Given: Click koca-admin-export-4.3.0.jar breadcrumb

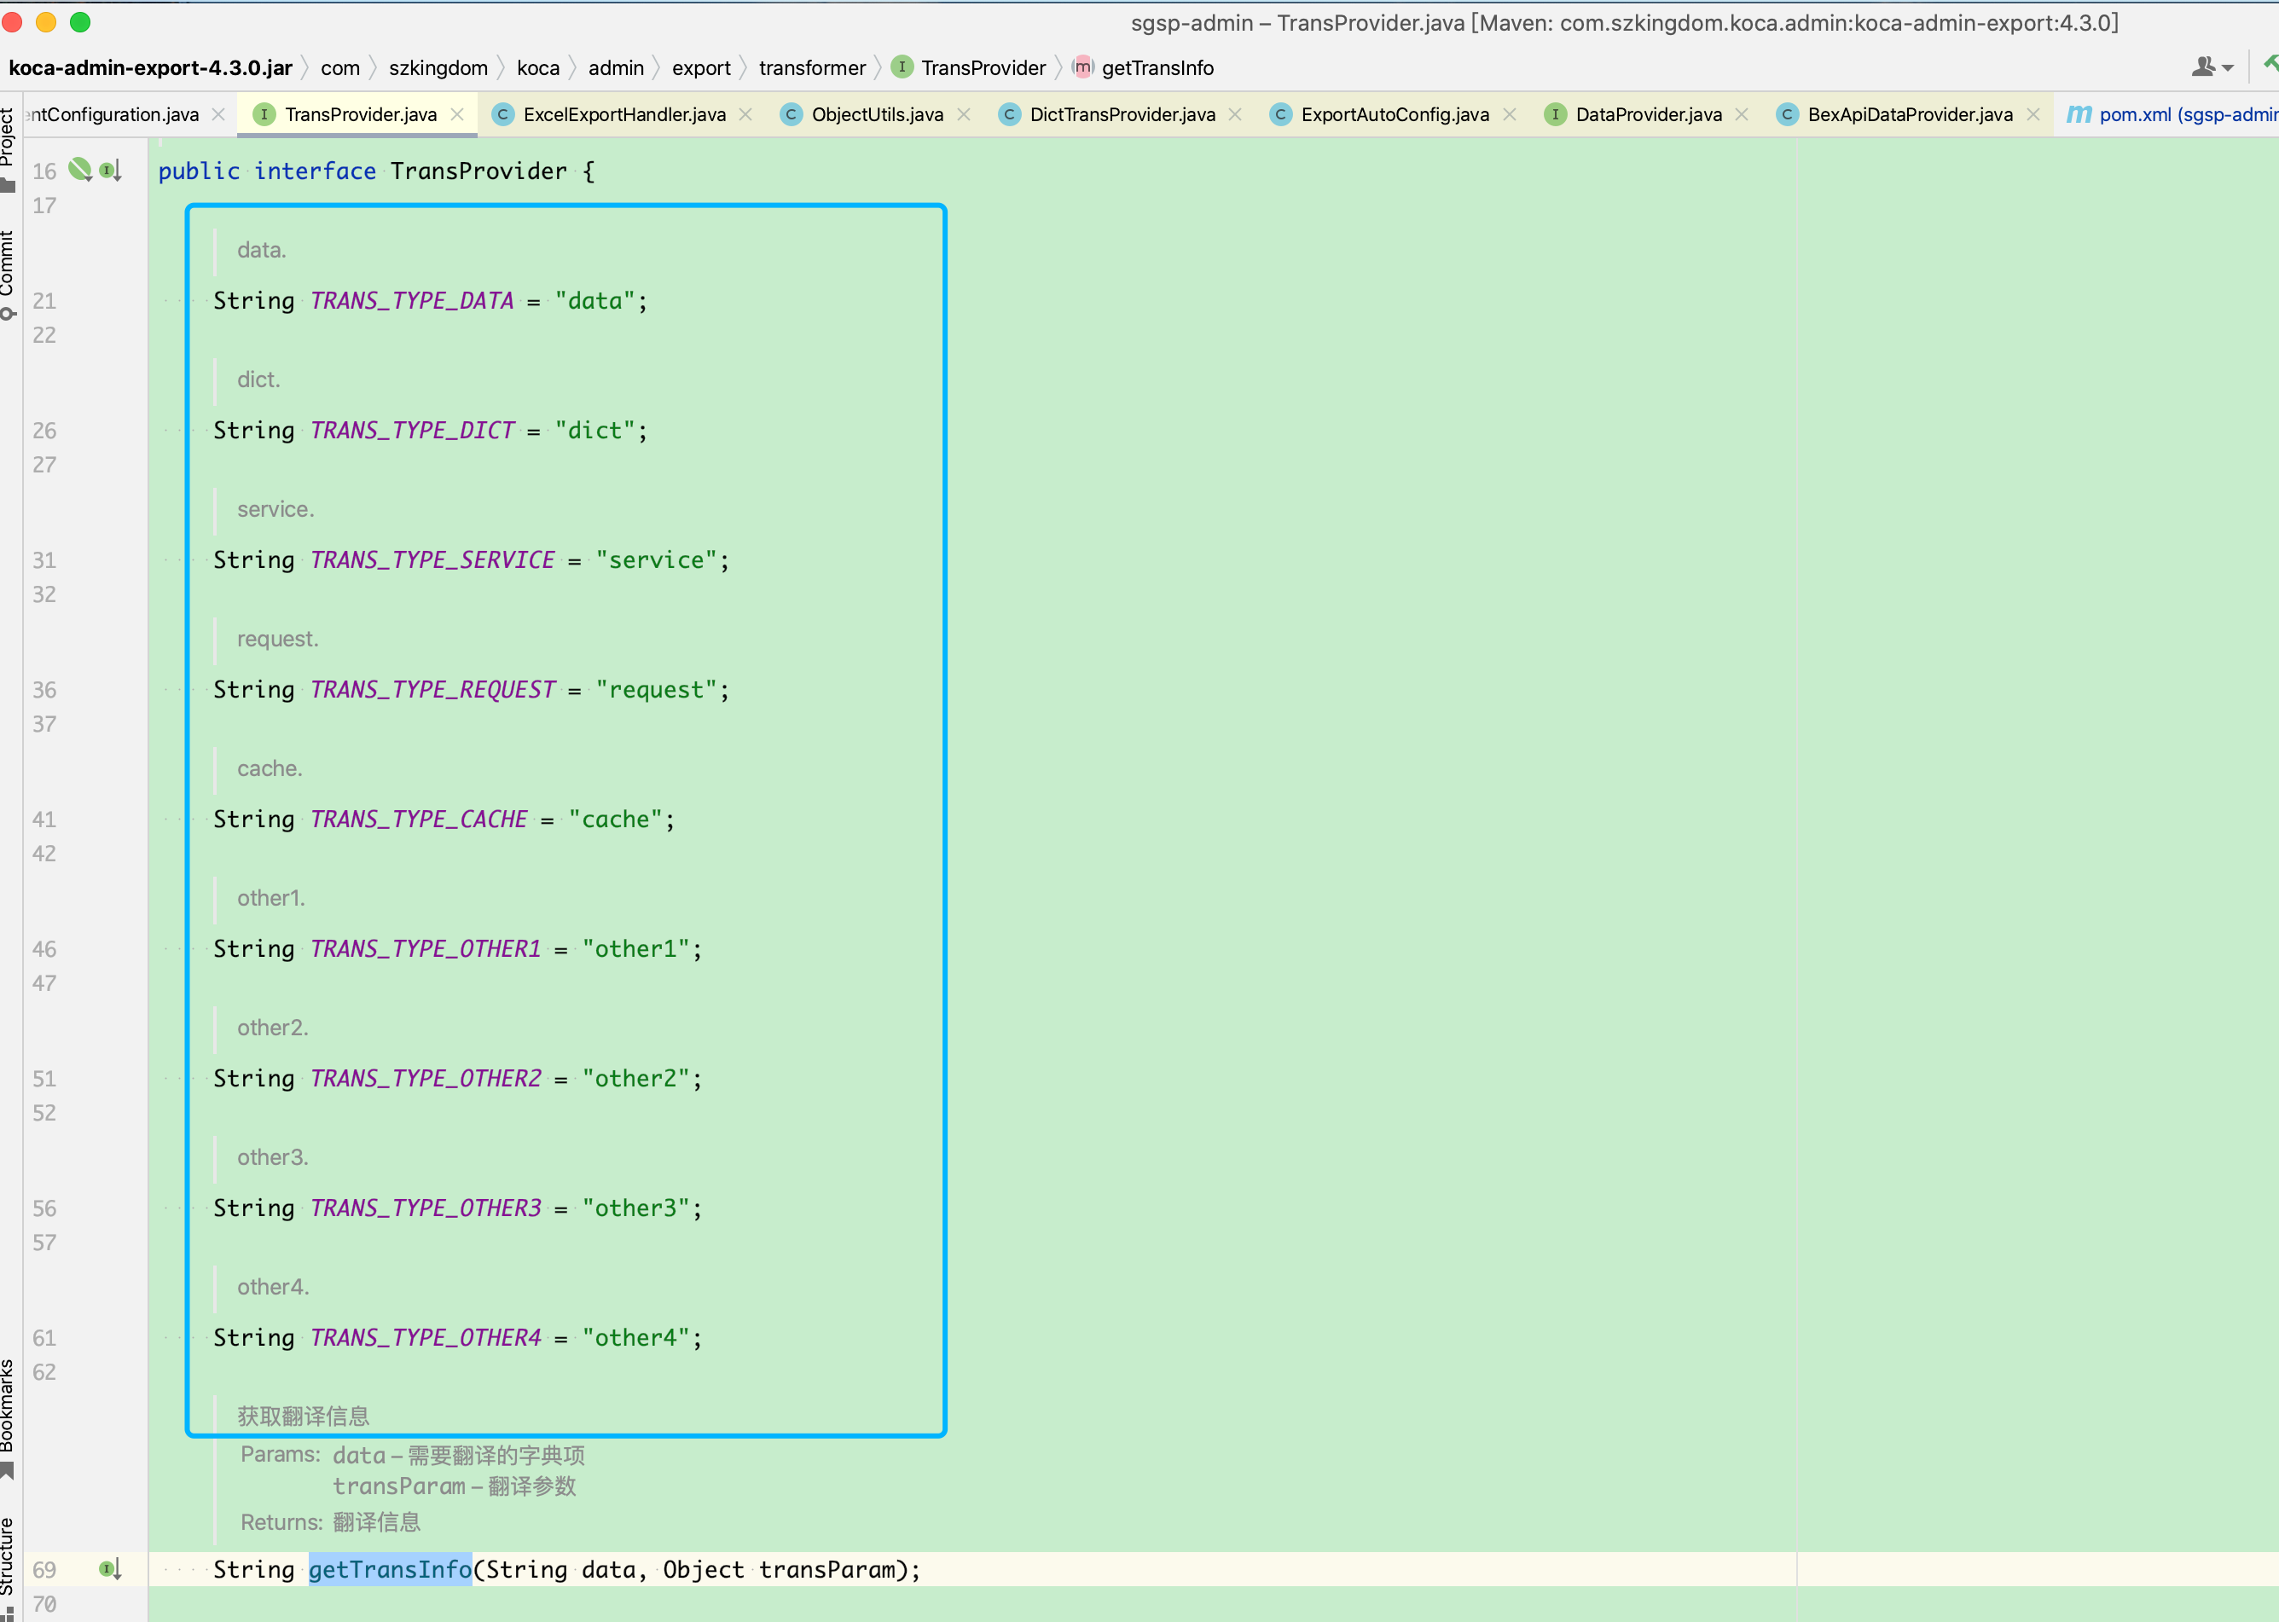Looking at the screenshot, I should [x=150, y=68].
